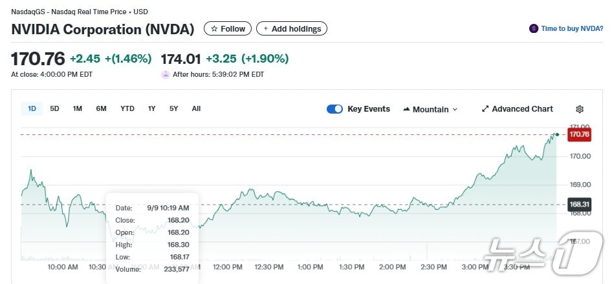The image size is (612, 284).
Task: Click the Mountain chart type icon
Action: [406, 109]
